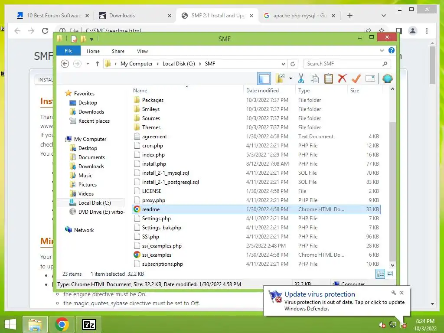Click Local Disk (C:) in address breadcrumb
444x333 pixels.
179,64
